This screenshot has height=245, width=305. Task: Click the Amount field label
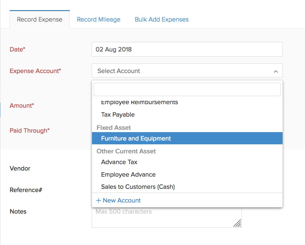22,106
